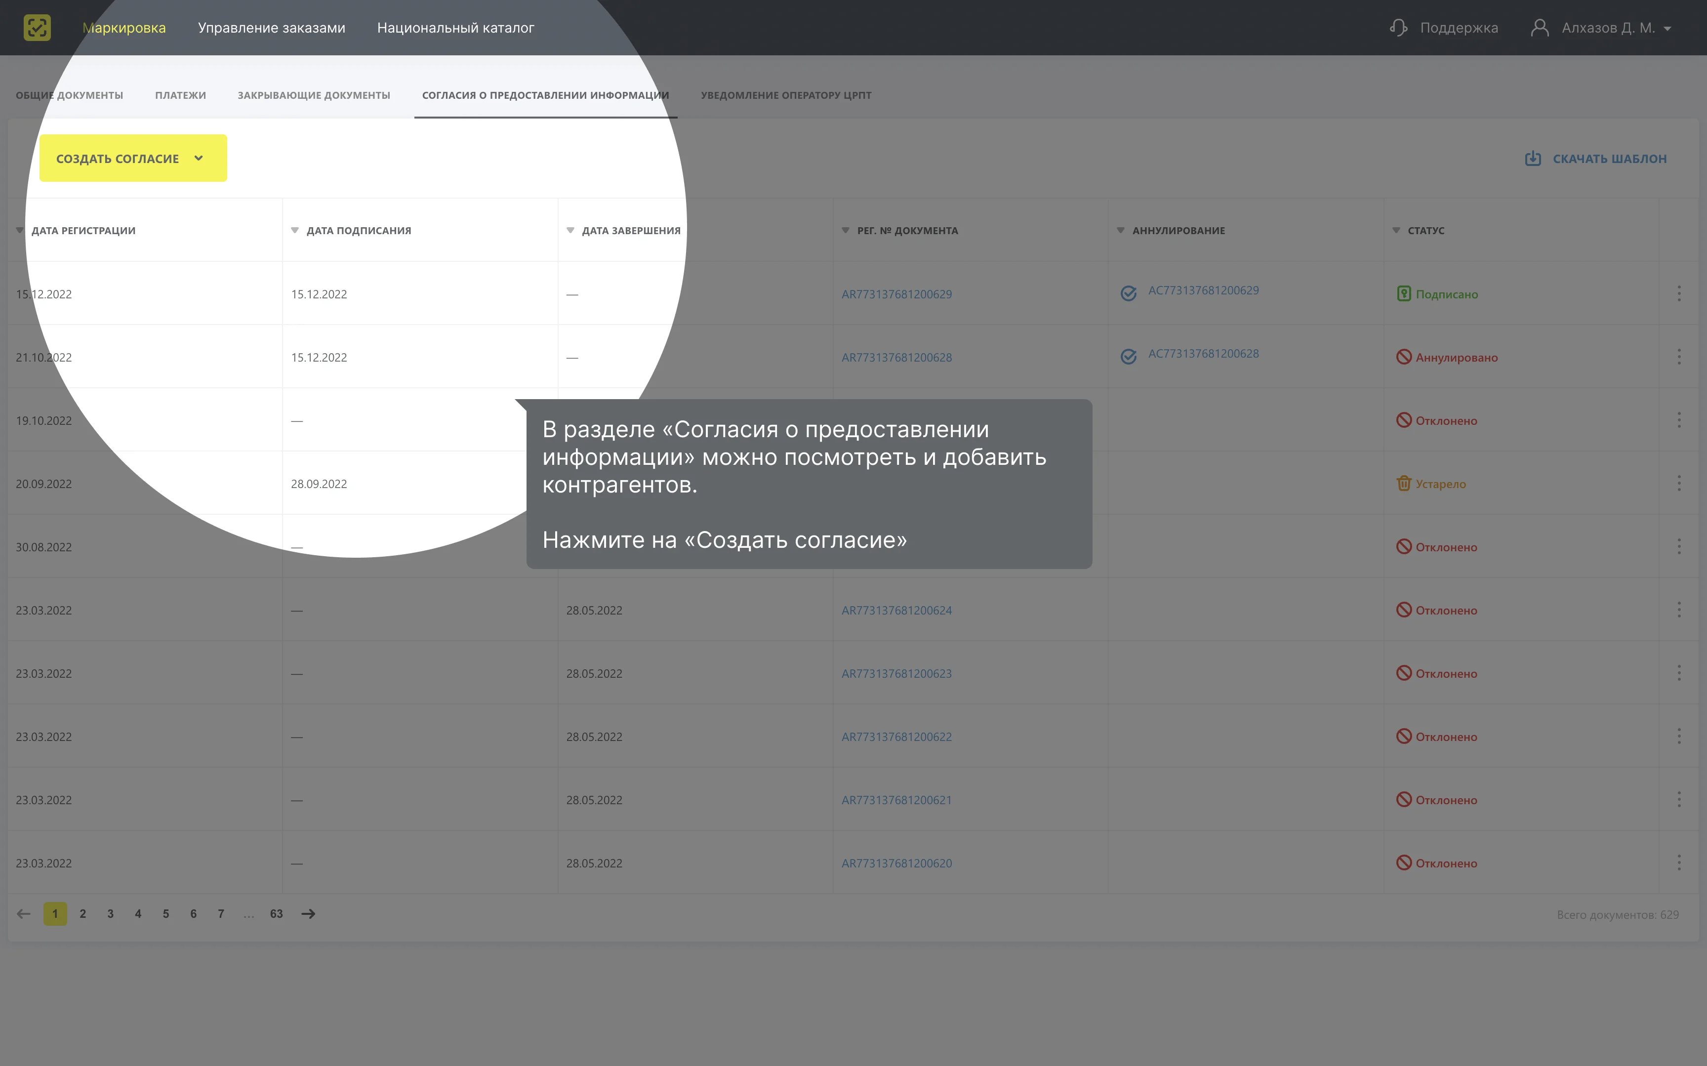Image resolution: width=1707 pixels, height=1066 pixels.
Task: Open filter for Аннулирование column
Action: tap(1121, 231)
